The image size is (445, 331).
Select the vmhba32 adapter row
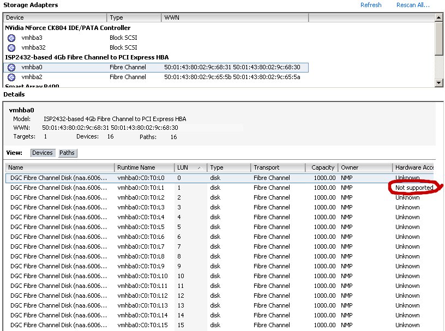(x=156, y=47)
